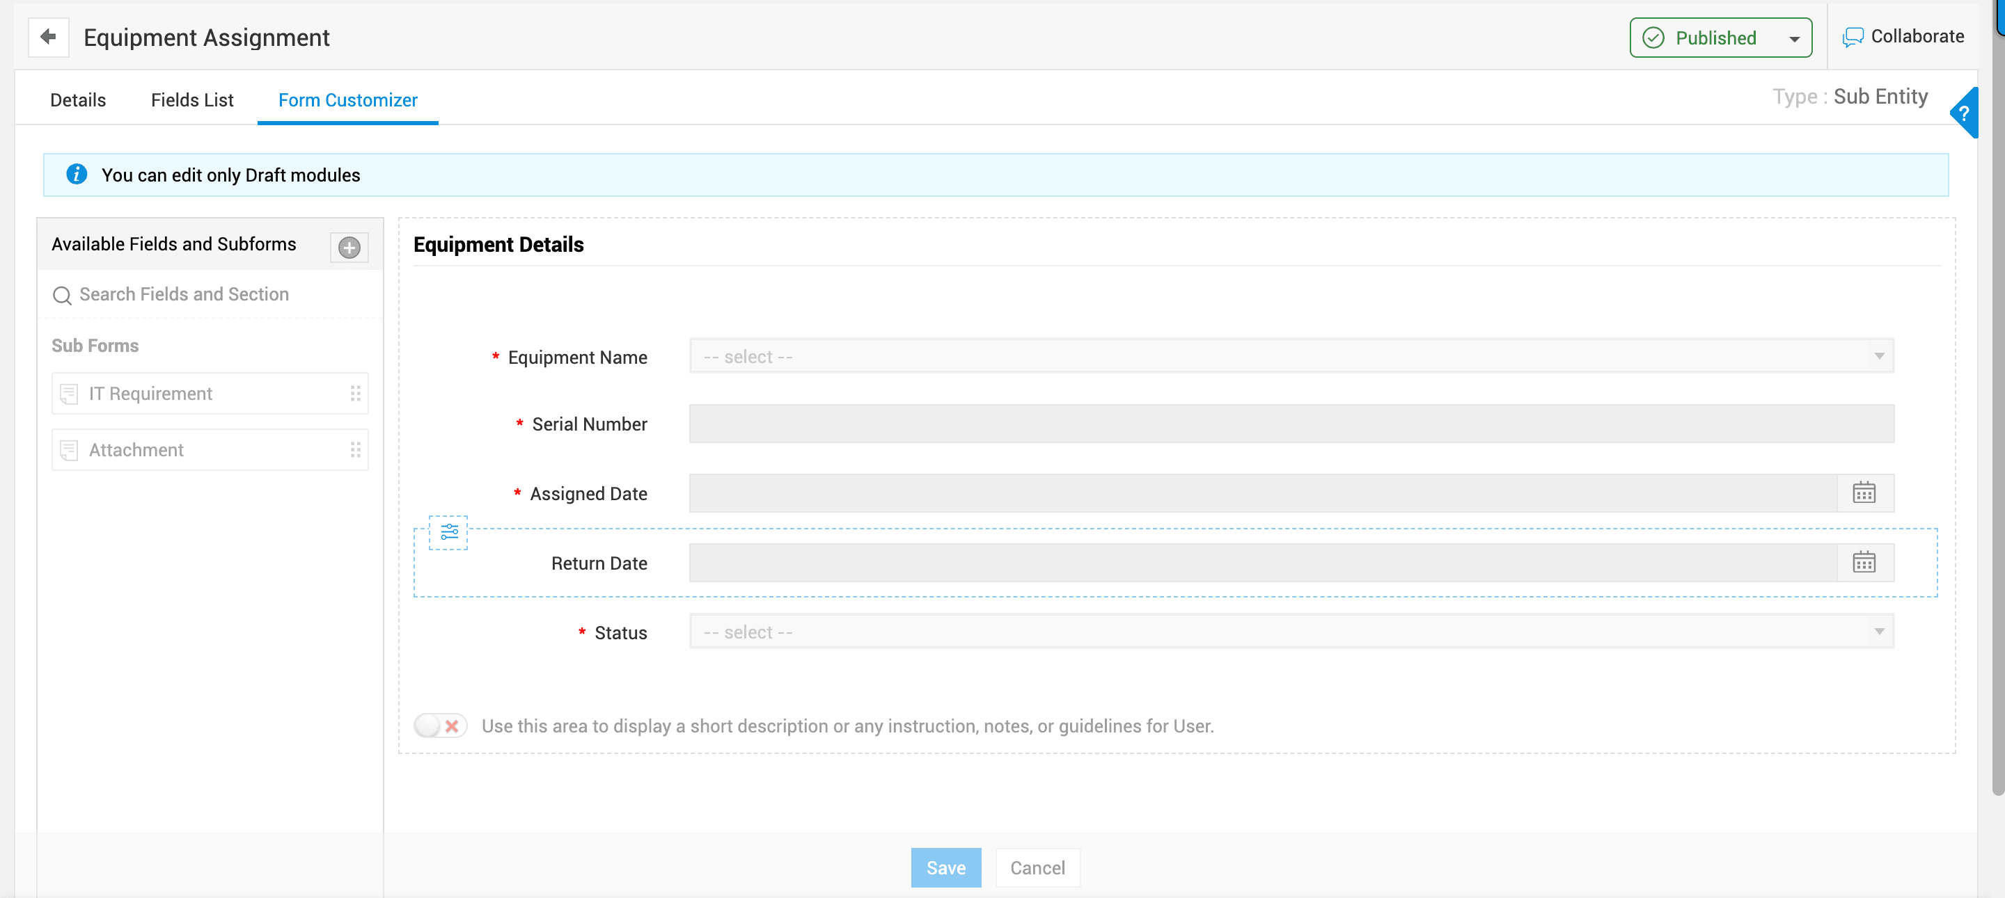Click the search magnifier icon
The height and width of the screenshot is (898, 2005).
[61, 295]
